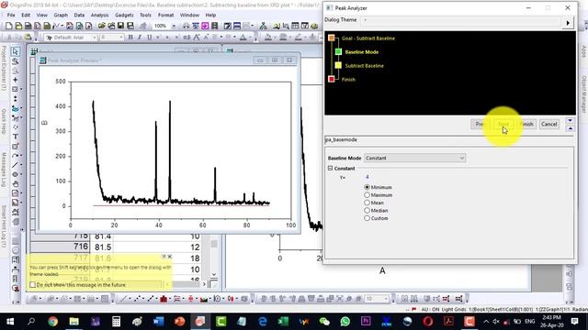Open Microsoft Word from taskbar
Viewport: 588px width, 330px height.
pos(158,321)
